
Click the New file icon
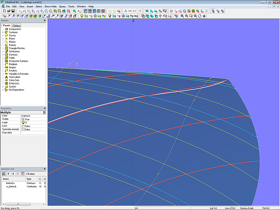4,11
